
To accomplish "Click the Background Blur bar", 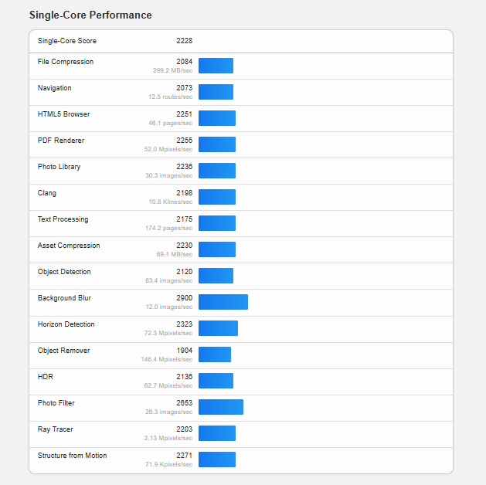I will point(223,302).
